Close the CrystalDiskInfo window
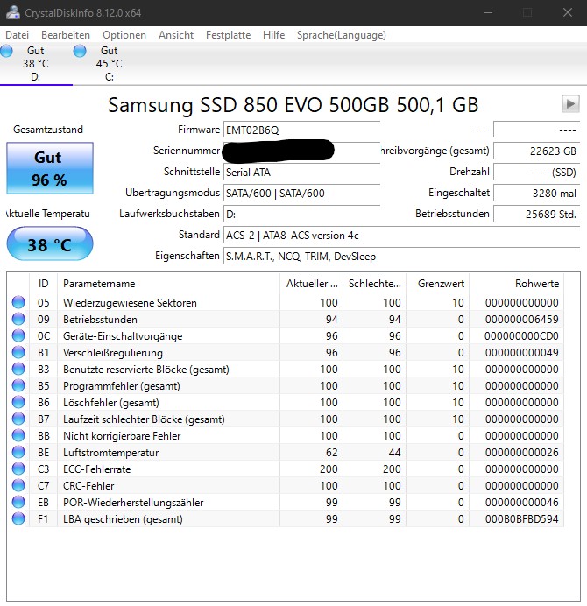The image size is (587, 606). (x=567, y=12)
